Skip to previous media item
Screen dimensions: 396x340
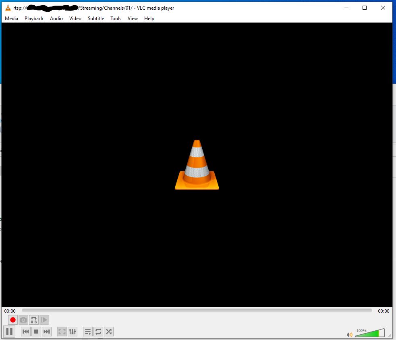[26, 332]
